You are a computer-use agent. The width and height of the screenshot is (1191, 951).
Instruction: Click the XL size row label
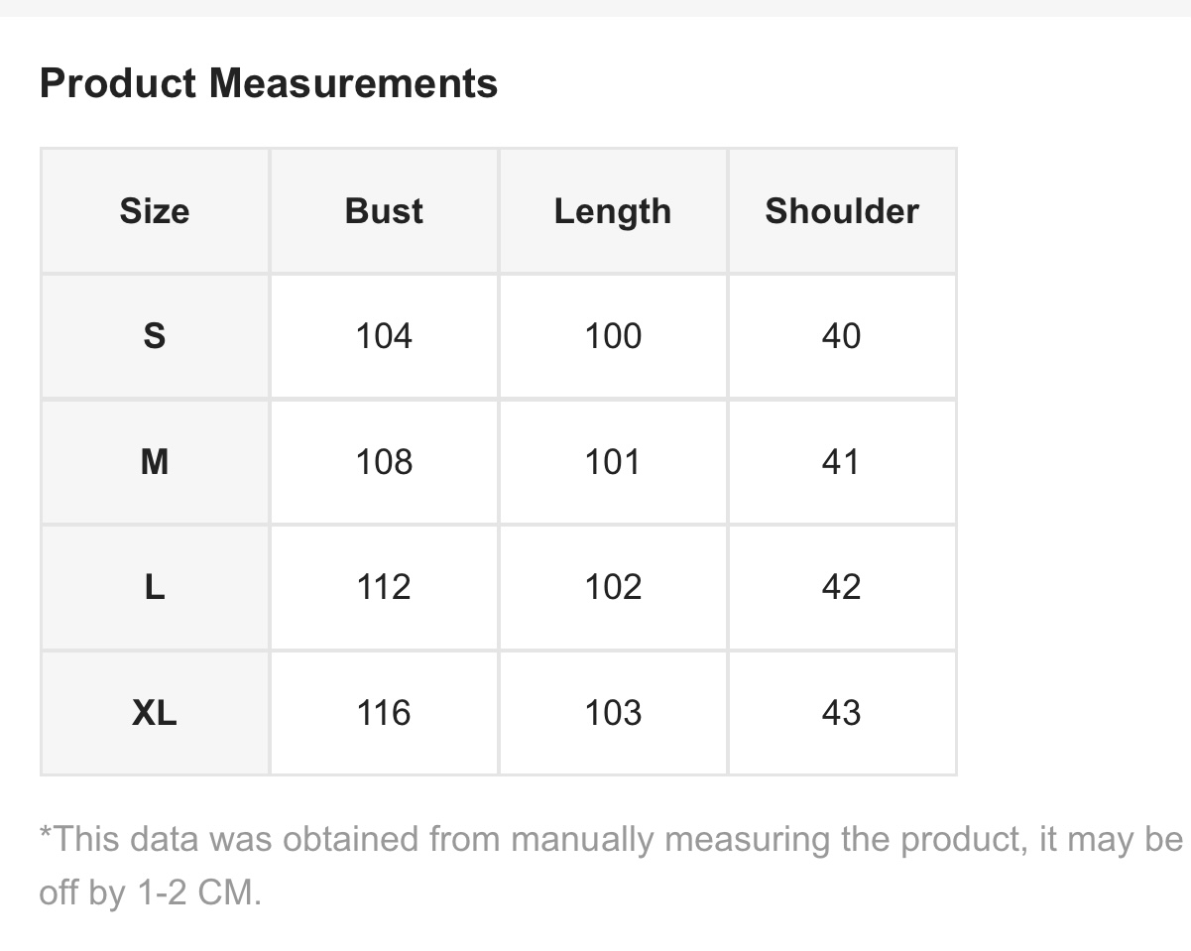[x=155, y=712]
